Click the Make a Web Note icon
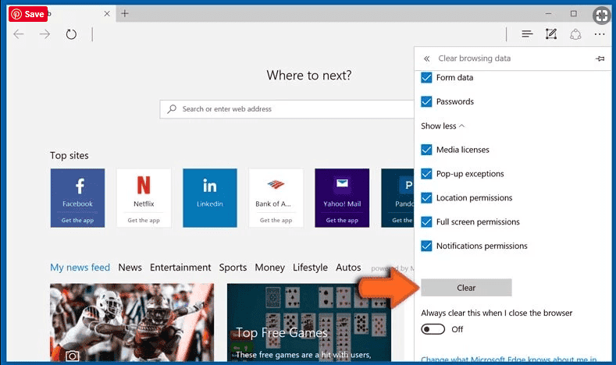This screenshot has width=616, height=365. click(551, 34)
